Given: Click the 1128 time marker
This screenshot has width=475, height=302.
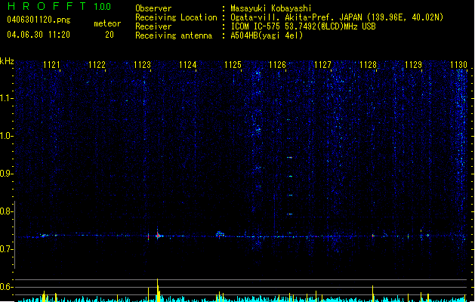Looking at the screenshot, I should tap(368, 65).
